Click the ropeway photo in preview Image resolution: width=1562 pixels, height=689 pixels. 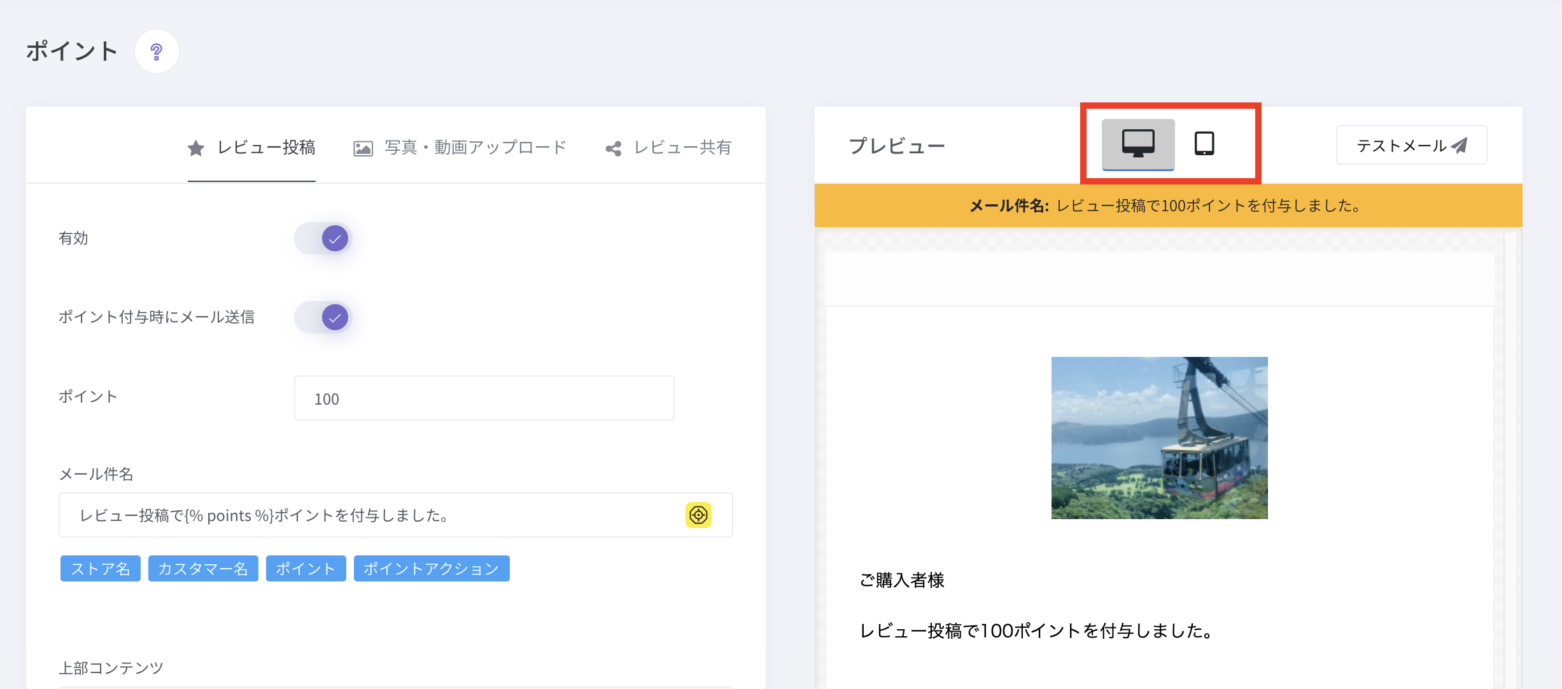pyautogui.click(x=1159, y=438)
